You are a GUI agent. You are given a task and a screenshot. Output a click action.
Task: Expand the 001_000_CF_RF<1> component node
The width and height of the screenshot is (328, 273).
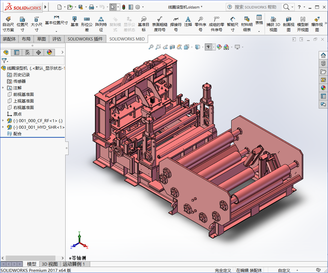[x=3, y=121]
